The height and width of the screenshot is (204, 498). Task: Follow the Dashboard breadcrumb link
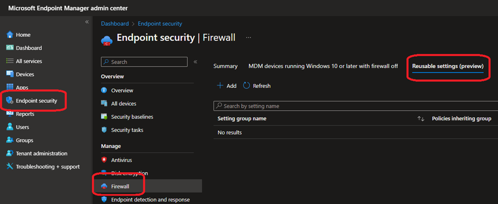pyautogui.click(x=115, y=23)
